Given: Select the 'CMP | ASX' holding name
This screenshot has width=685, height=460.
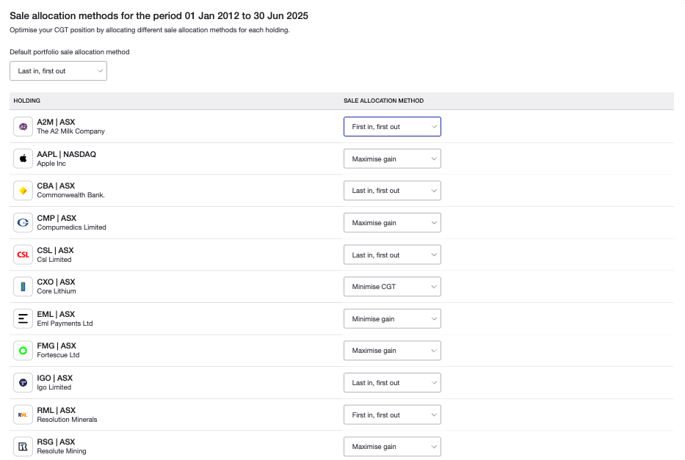Looking at the screenshot, I should [57, 218].
